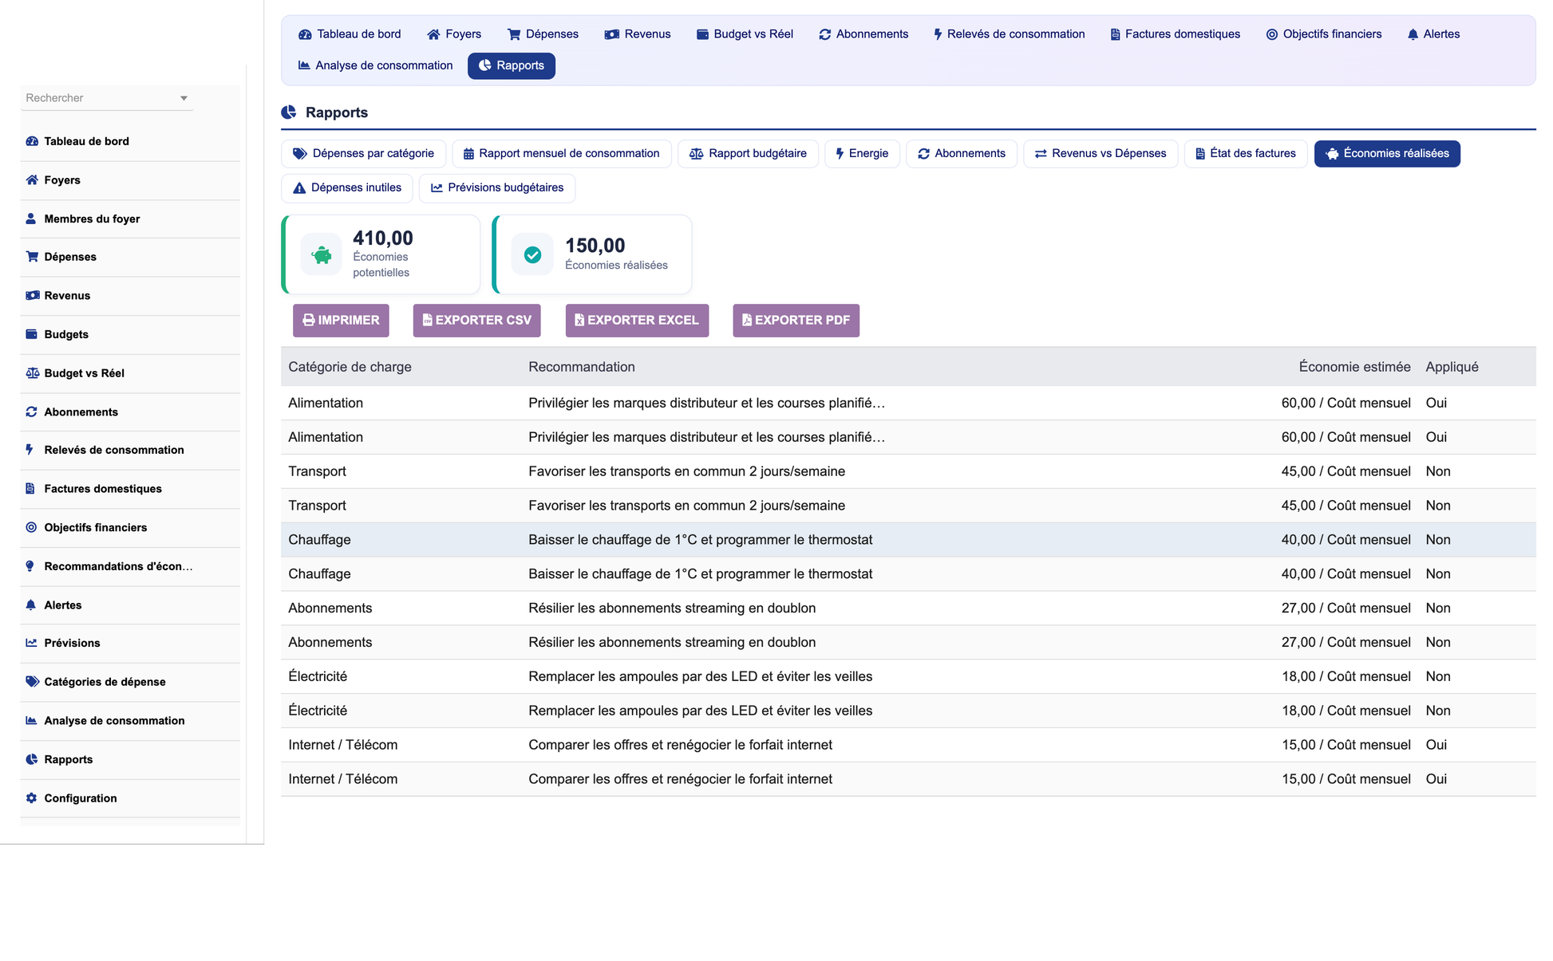Click the Appliqué column header
The image size is (1553, 961).
[1452, 367]
